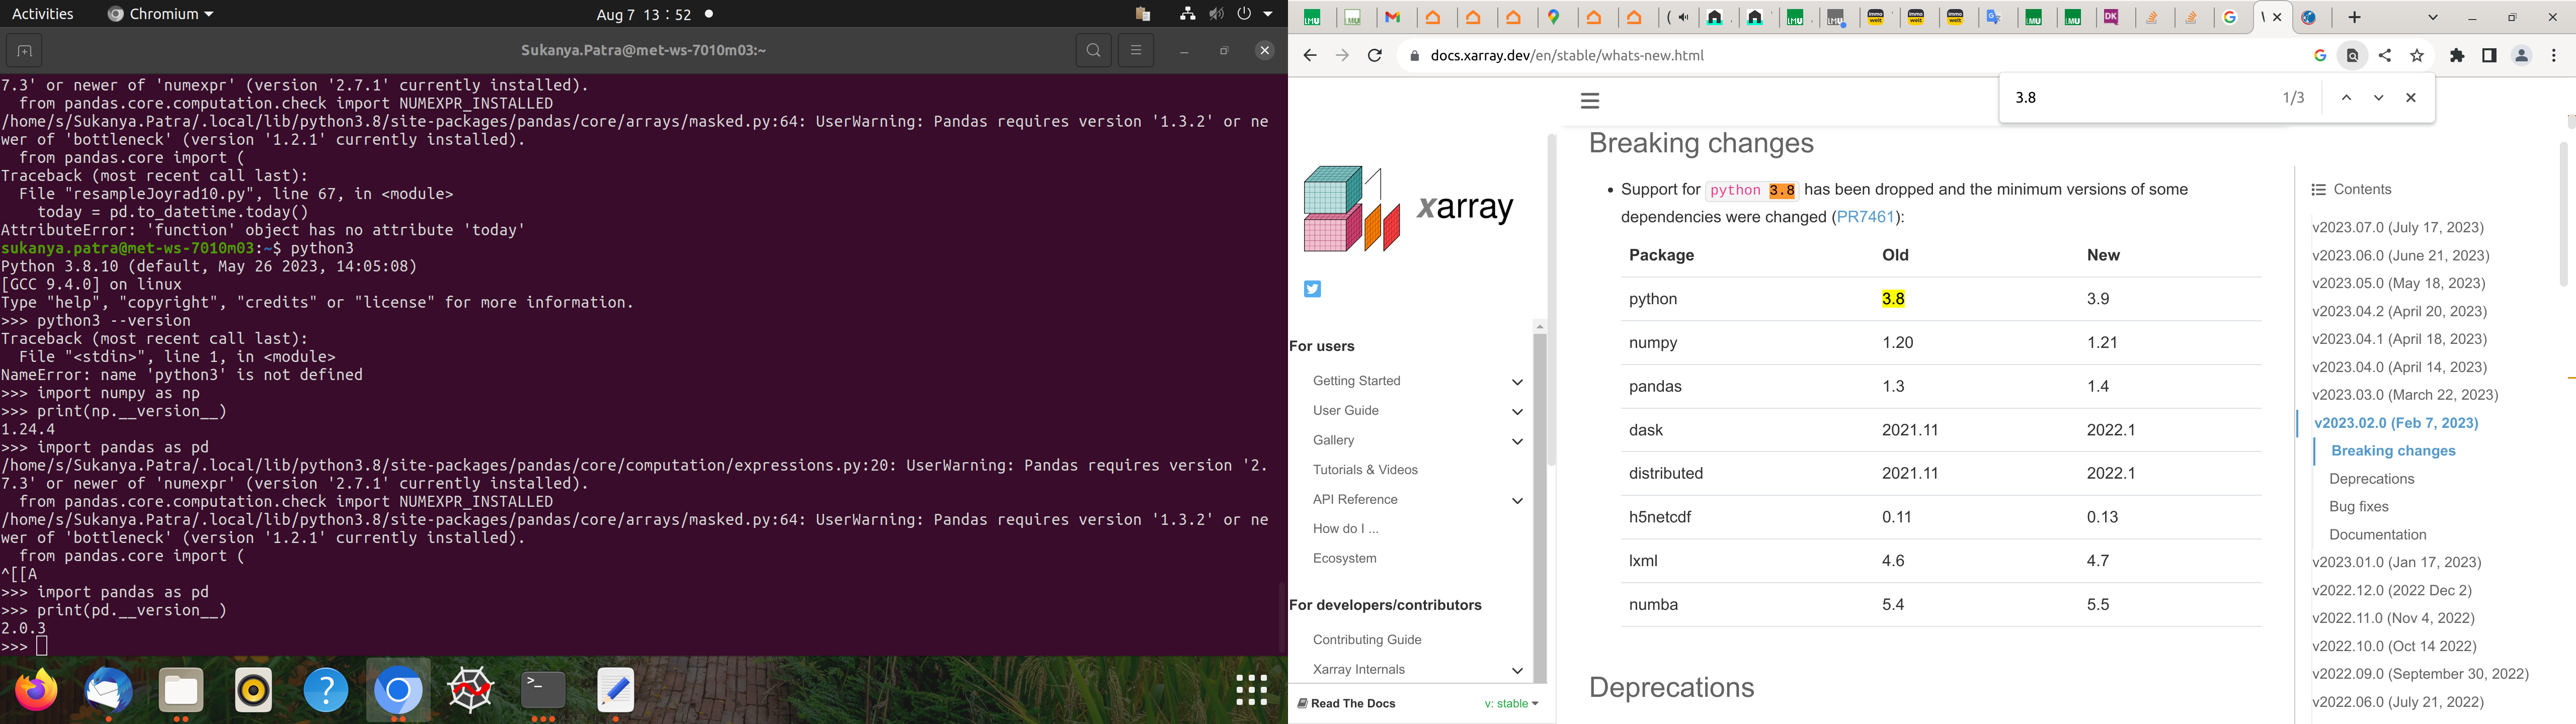Click the Gmail tab in Chromium
Screen dimensions: 2576x724
click(x=1392, y=18)
